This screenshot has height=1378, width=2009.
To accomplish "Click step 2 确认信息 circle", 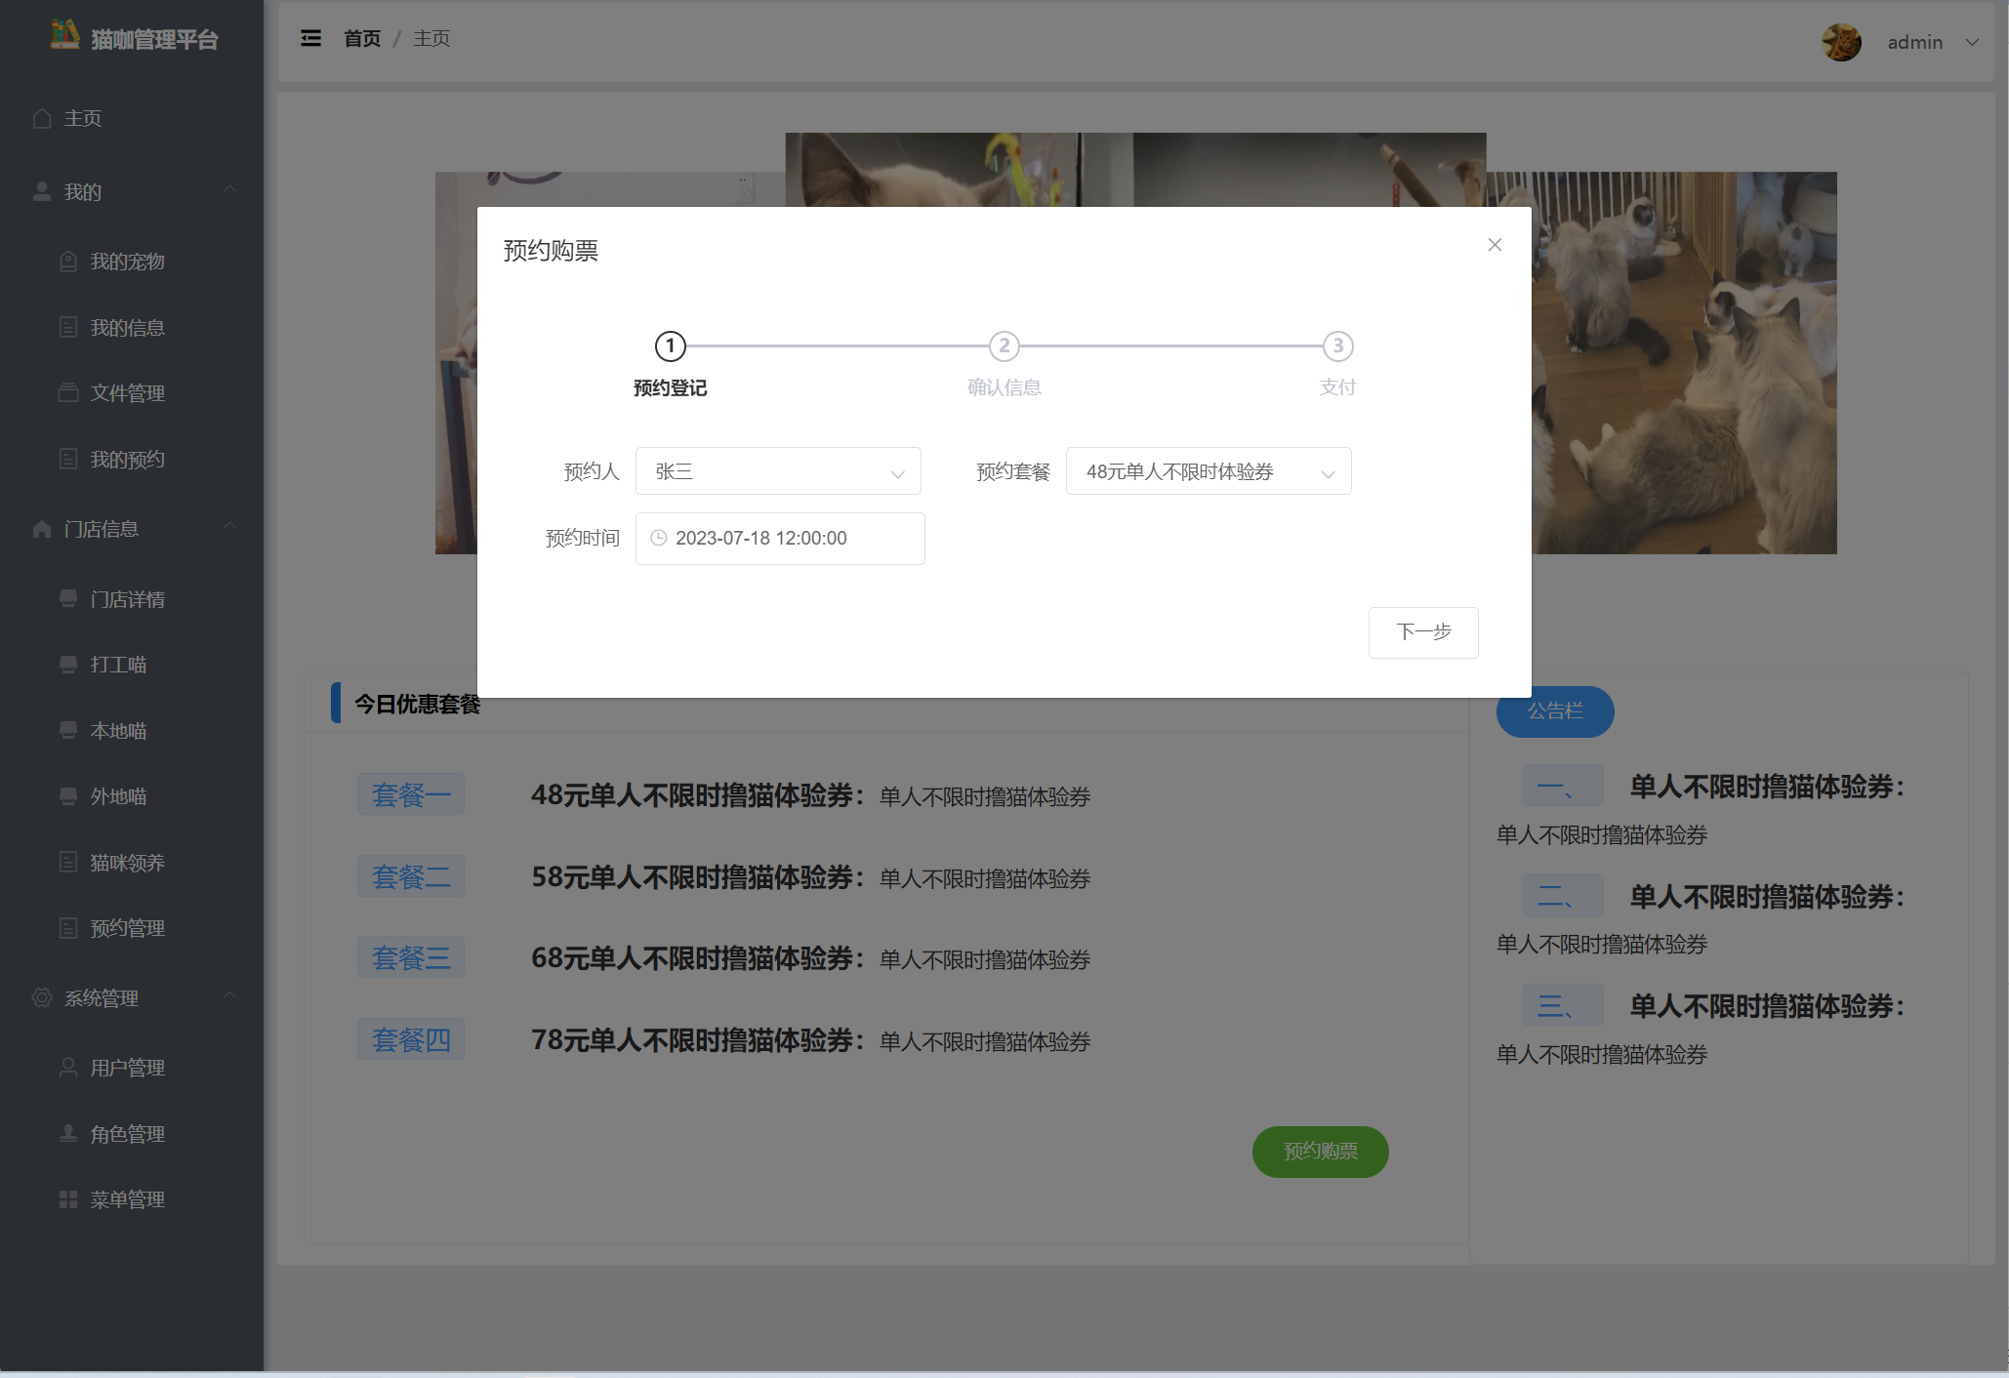I will click(x=1004, y=345).
